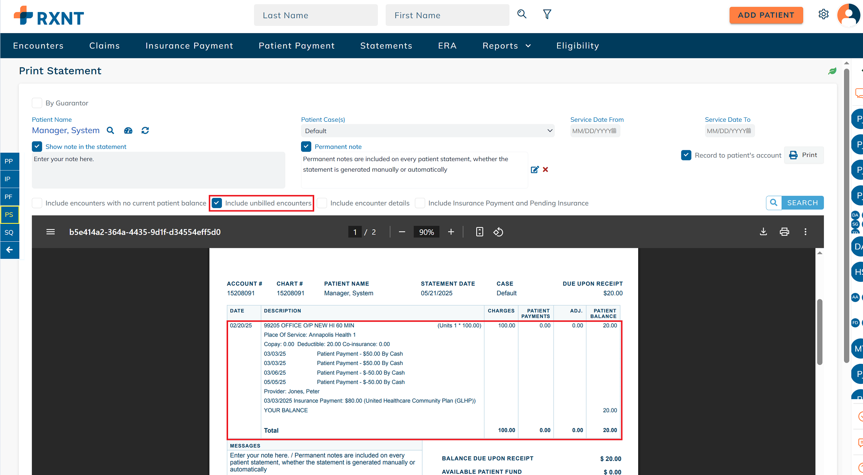Click the patient search magnifier icon
The width and height of the screenshot is (863, 475).
(110, 131)
